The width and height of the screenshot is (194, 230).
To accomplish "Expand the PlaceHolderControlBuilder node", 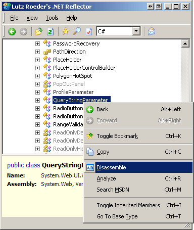I will (x=37, y=68).
